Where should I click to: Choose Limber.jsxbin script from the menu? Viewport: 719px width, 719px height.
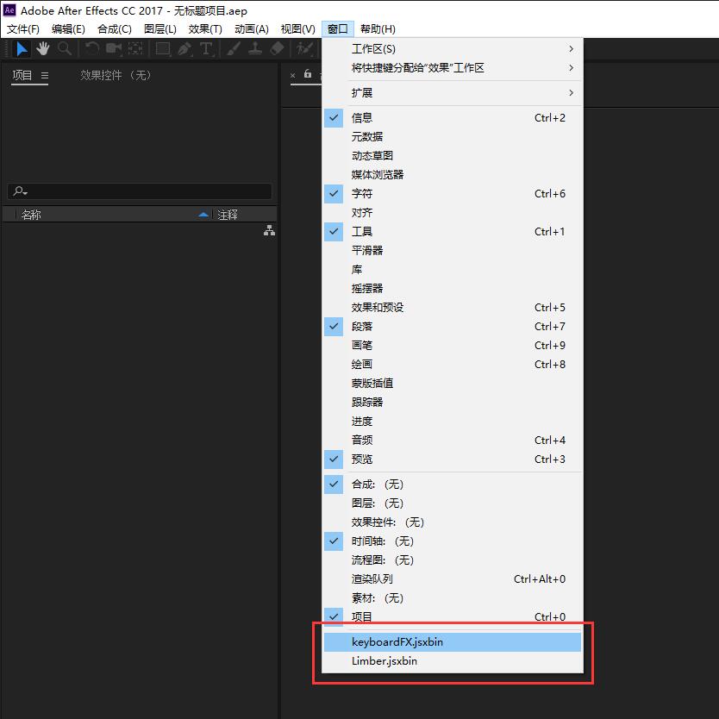(x=453, y=660)
